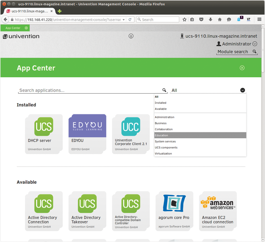The height and width of the screenshot is (242, 265).
Task: Expand the Administrator user menu arrow
Action: [x=255, y=44]
